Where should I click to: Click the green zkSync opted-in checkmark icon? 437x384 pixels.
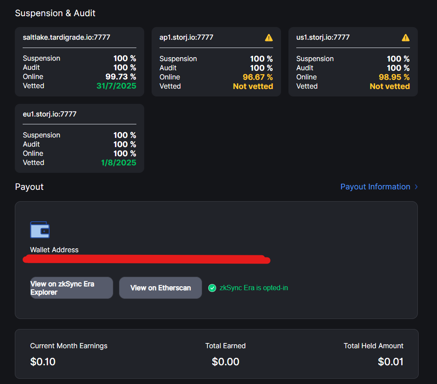(x=212, y=288)
